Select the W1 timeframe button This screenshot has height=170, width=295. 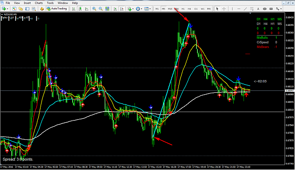(202, 9)
